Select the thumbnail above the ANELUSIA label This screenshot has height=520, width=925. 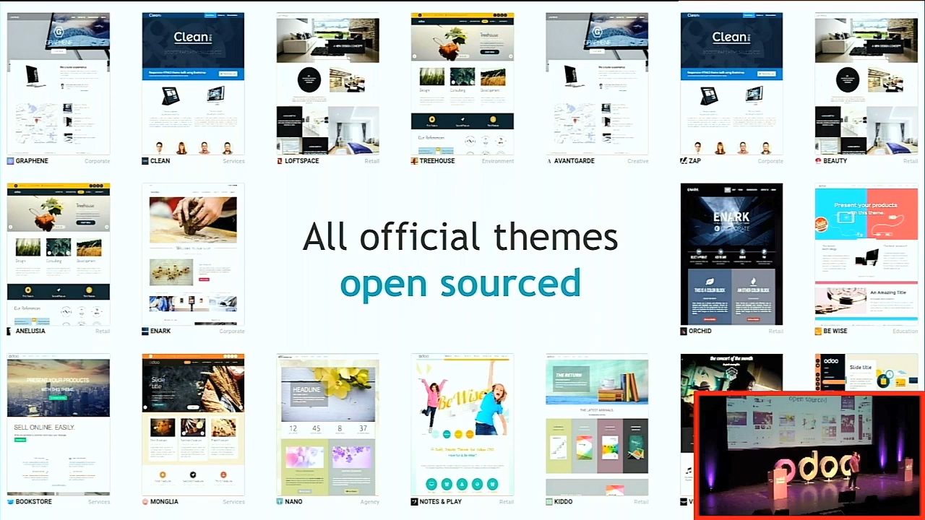coord(59,254)
